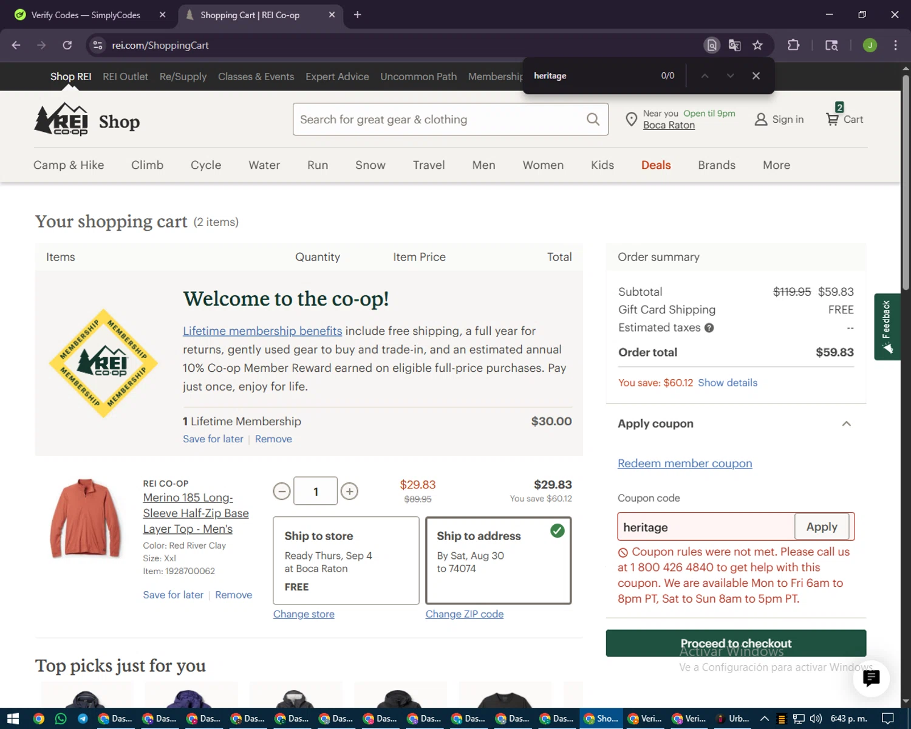Open Windows notification center icon

[x=887, y=719]
